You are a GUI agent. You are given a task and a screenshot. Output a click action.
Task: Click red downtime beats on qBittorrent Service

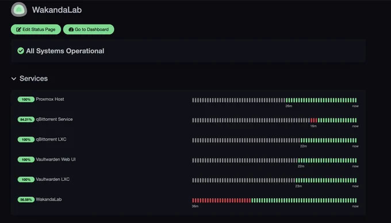314,120
